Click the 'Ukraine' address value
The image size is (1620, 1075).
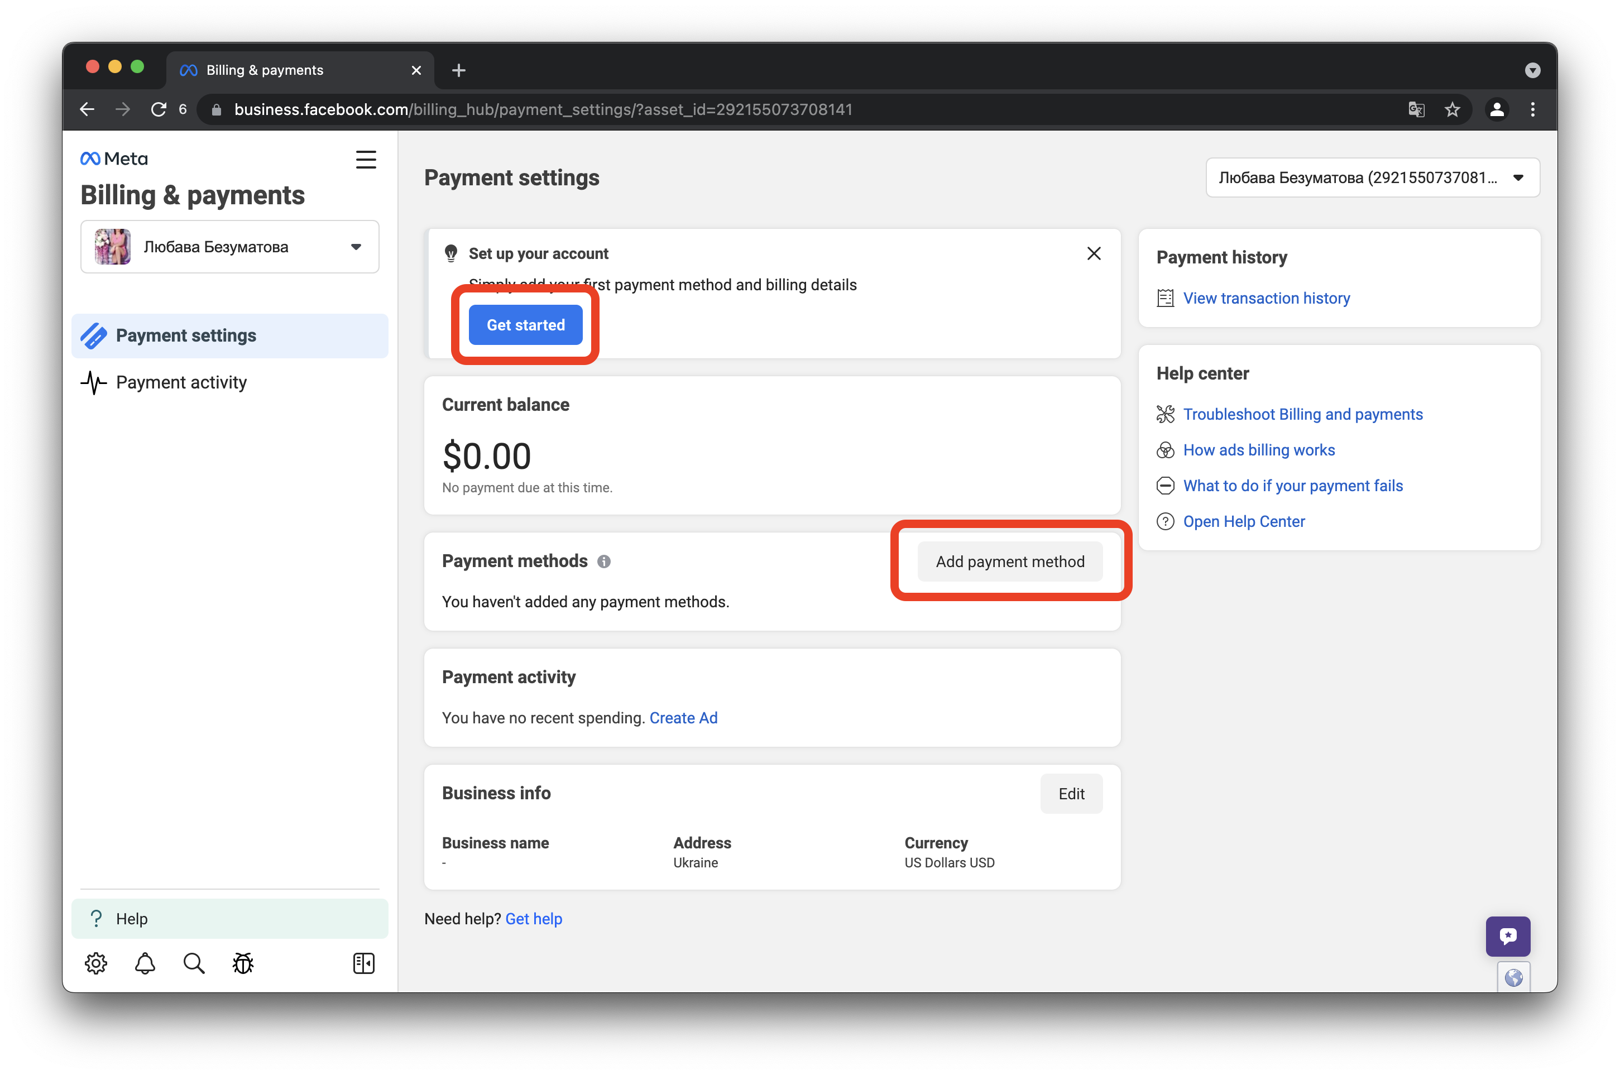pos(695,862)
